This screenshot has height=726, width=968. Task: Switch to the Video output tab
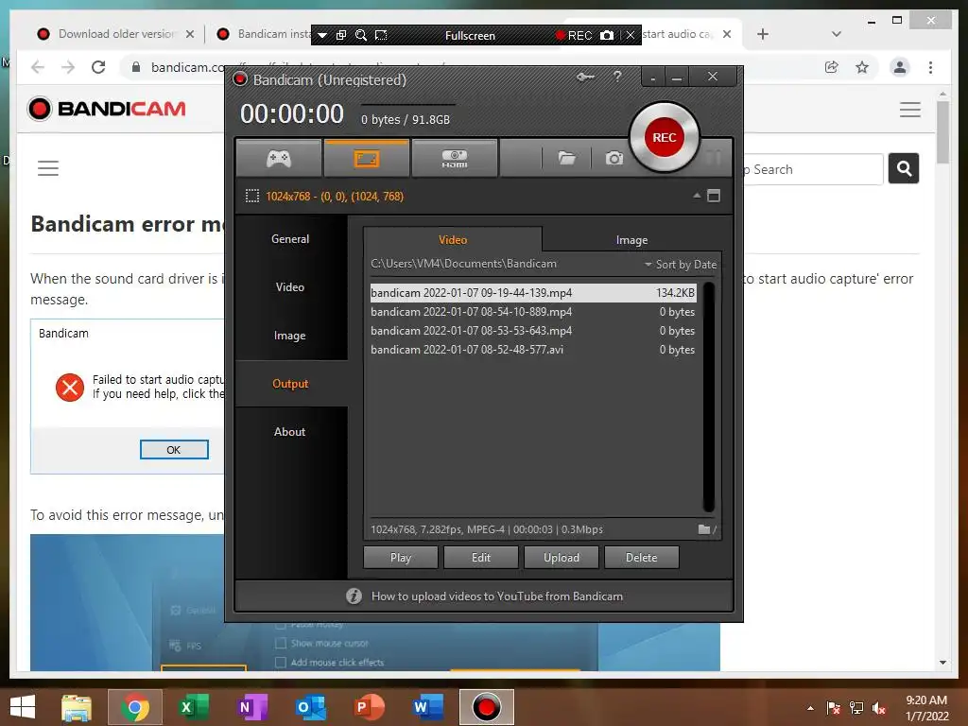453,239
